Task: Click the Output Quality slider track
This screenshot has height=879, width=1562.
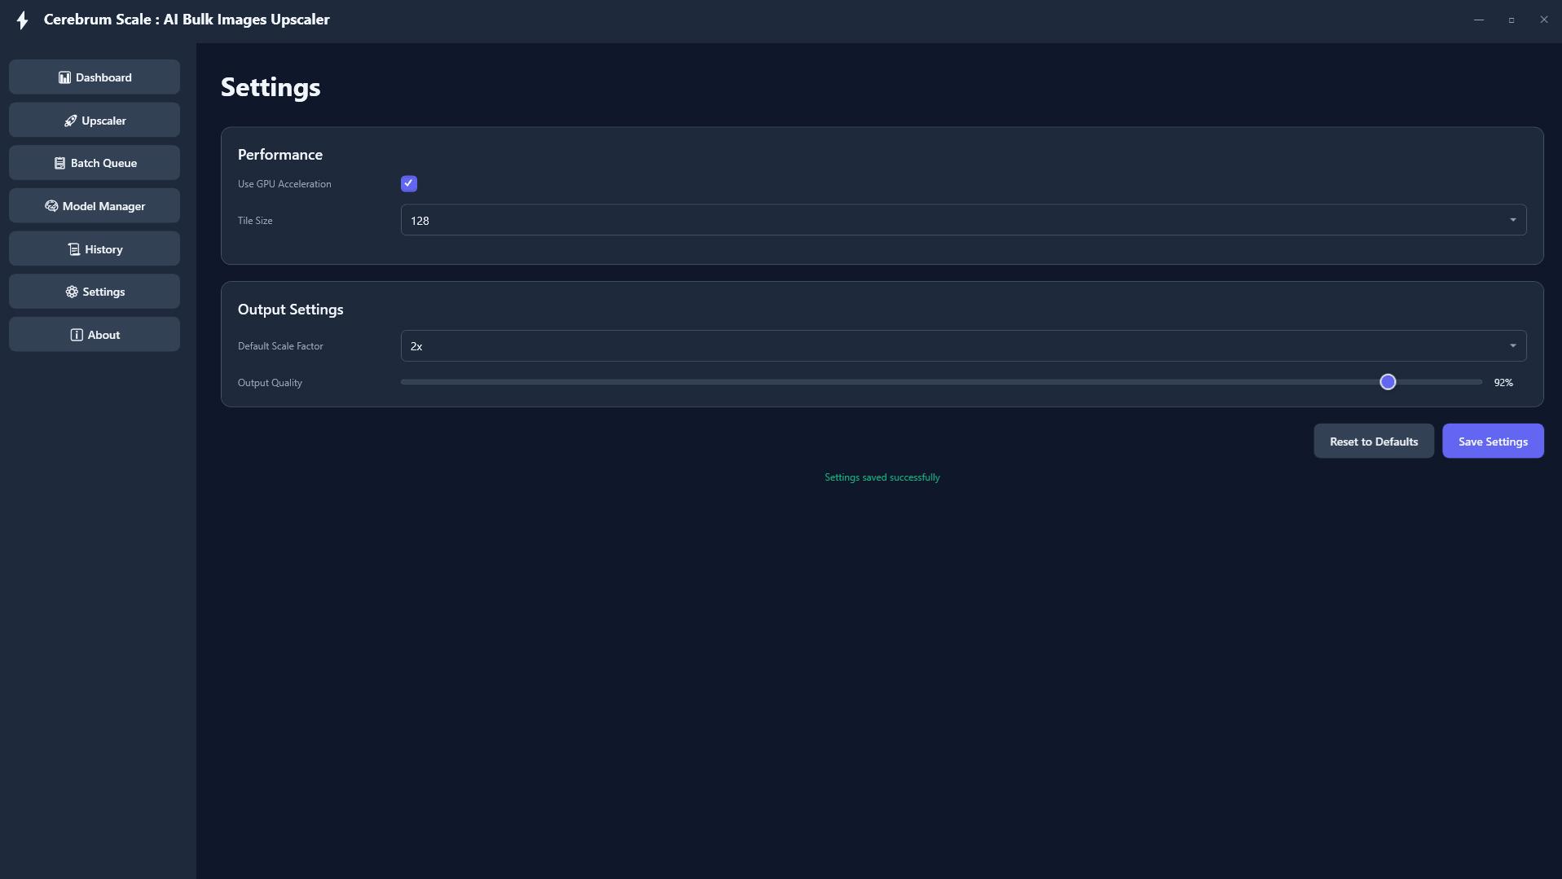Action: (x=941, y=382)
